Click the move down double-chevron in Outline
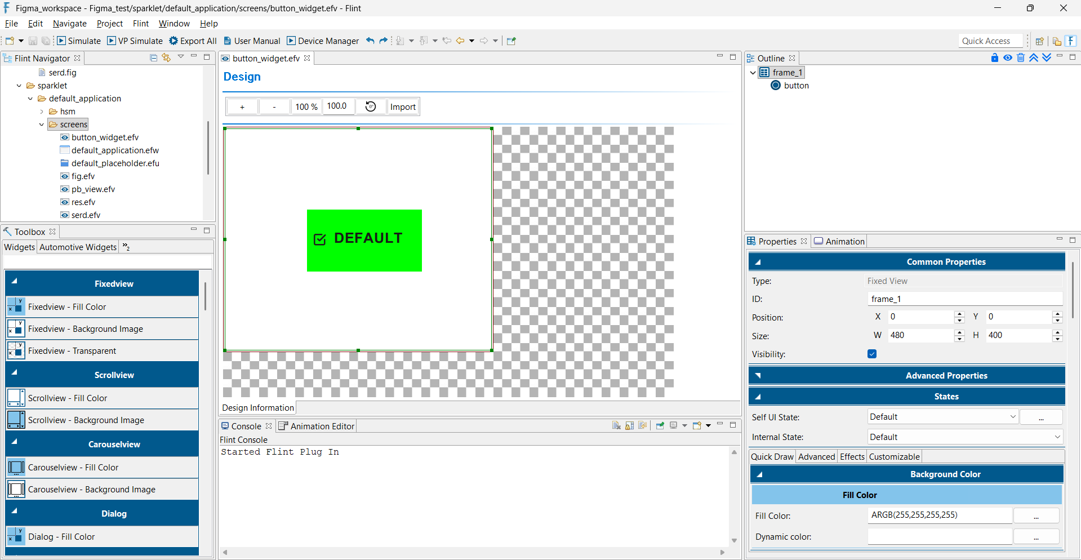Viewport: 1081px width, 560px height. point(1047,57)
